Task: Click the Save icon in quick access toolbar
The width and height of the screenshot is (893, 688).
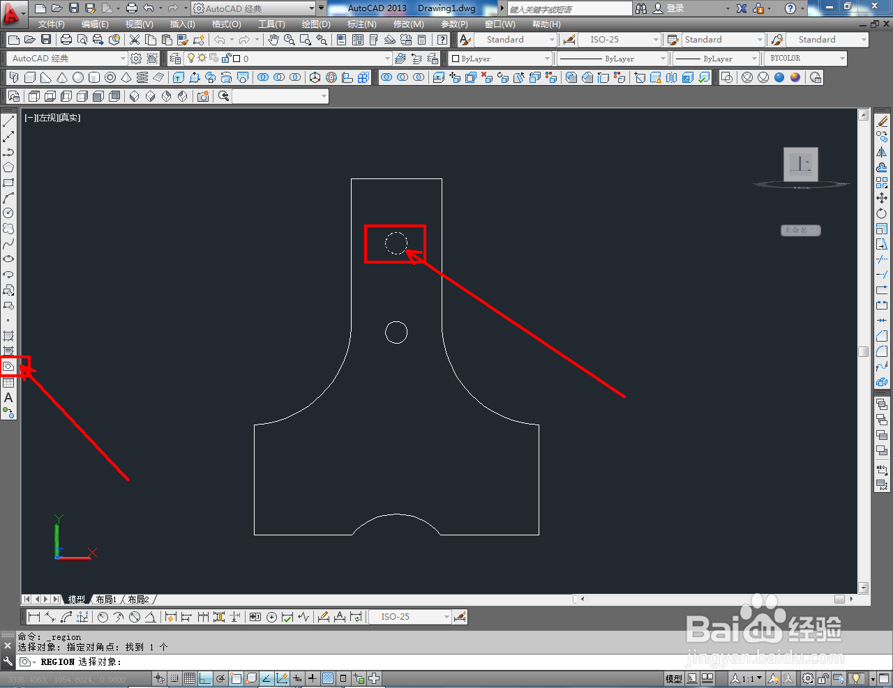Action: click(x=74, y=8)
